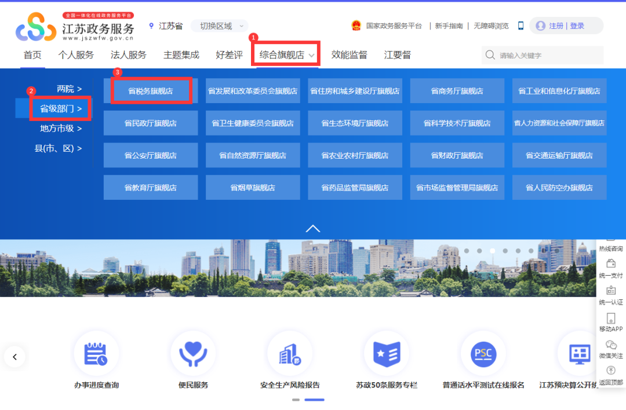Open 省生态环境厅旗舰店
626x410 pixels.
coord(355,123)
